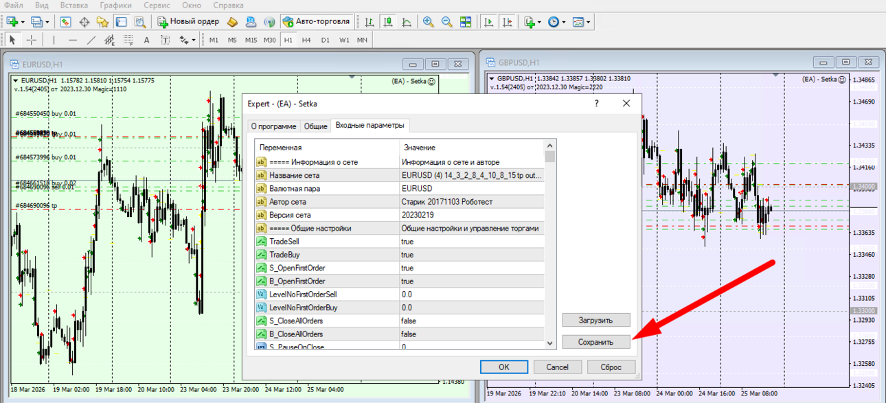Open the Графики menu

[x=115, y=5]
